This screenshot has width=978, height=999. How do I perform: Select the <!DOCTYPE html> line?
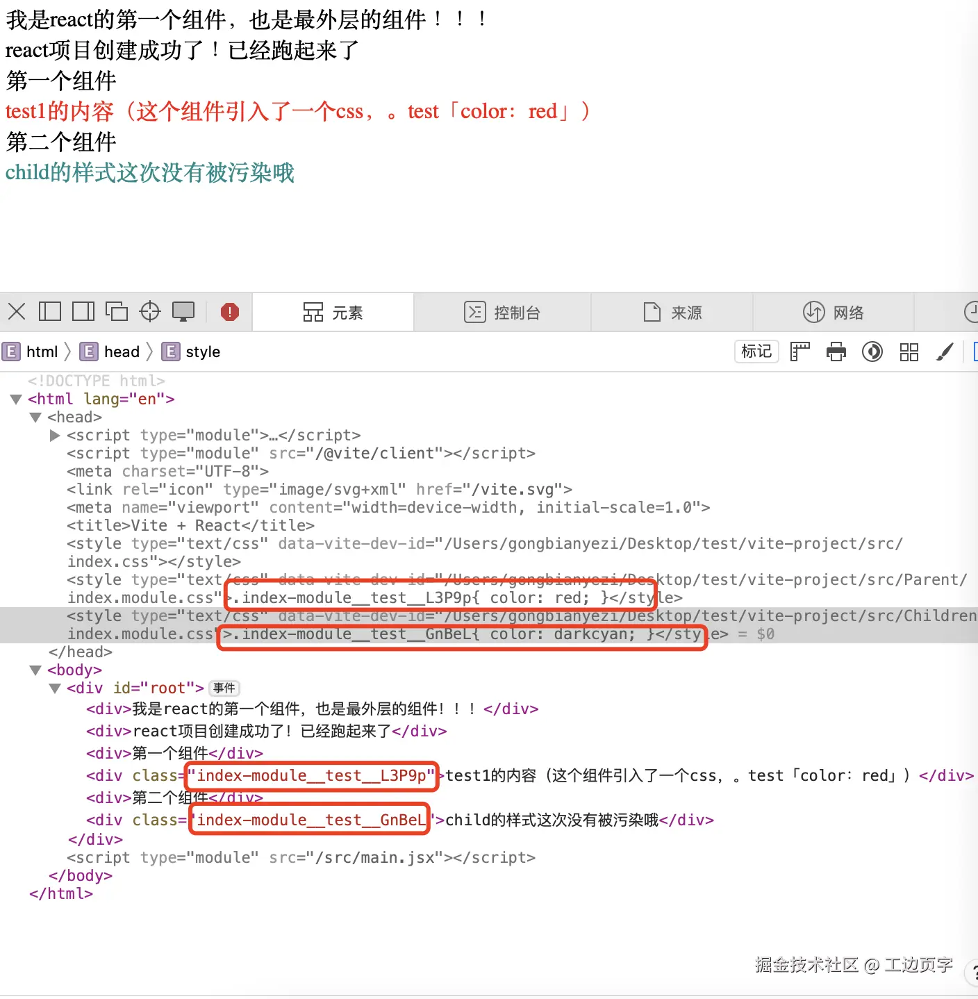pyautogui.click(x=96, y=381)
